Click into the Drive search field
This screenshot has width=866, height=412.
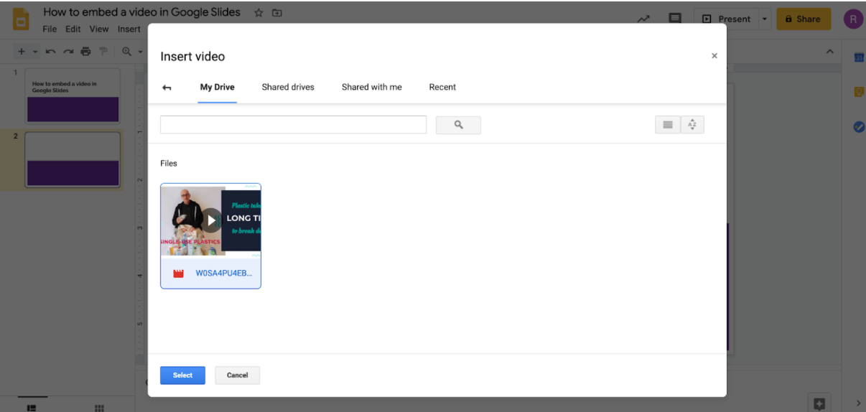tap(293, 125)
